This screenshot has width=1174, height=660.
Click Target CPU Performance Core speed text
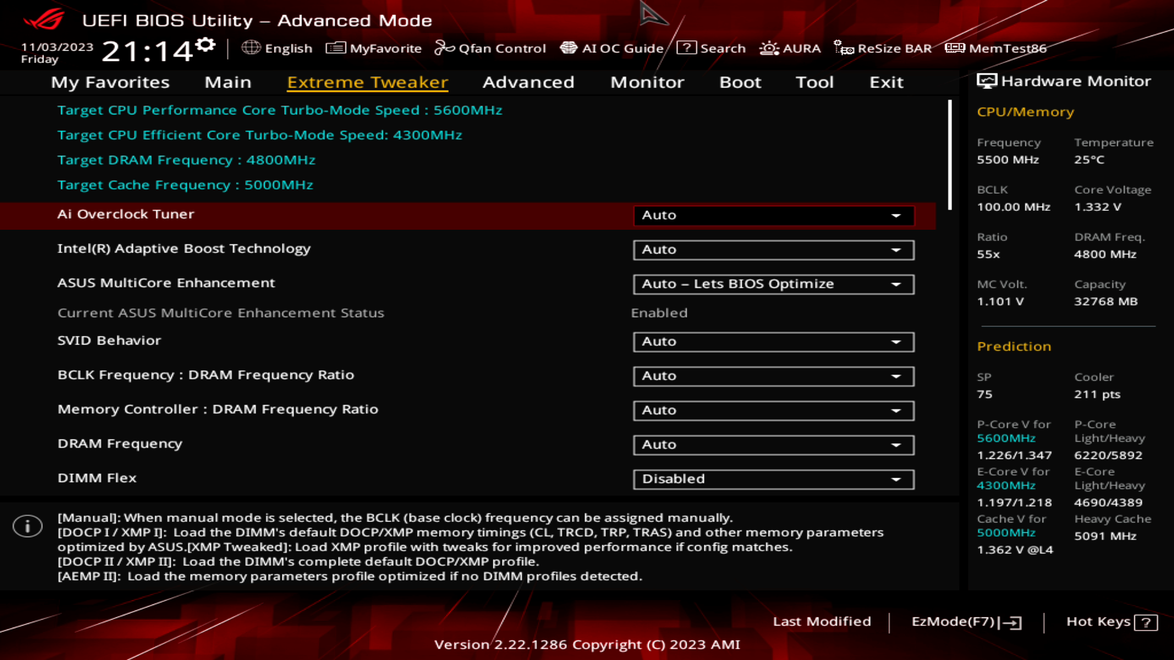(x=280, y=111)
